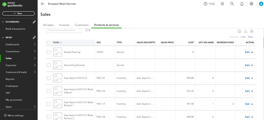
Task: Click the Find products and services field
Action: click(x=64, y=30)
